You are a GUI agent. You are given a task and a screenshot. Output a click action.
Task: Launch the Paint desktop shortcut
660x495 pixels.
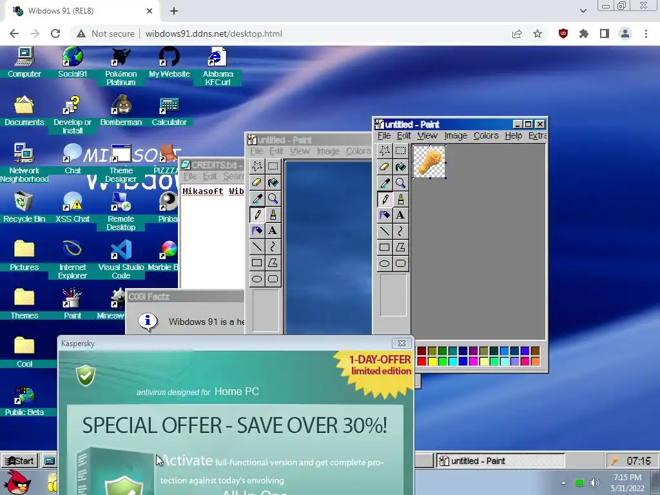(x=72, y=304)
